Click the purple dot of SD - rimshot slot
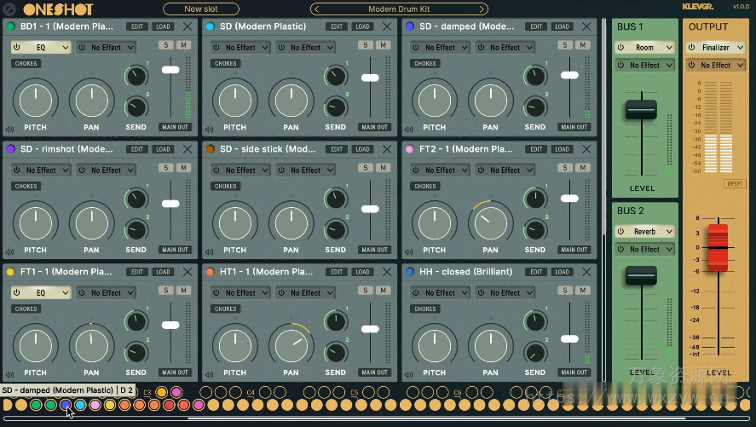The width and height of the screenshot is (756, 427). coord(10,149)
